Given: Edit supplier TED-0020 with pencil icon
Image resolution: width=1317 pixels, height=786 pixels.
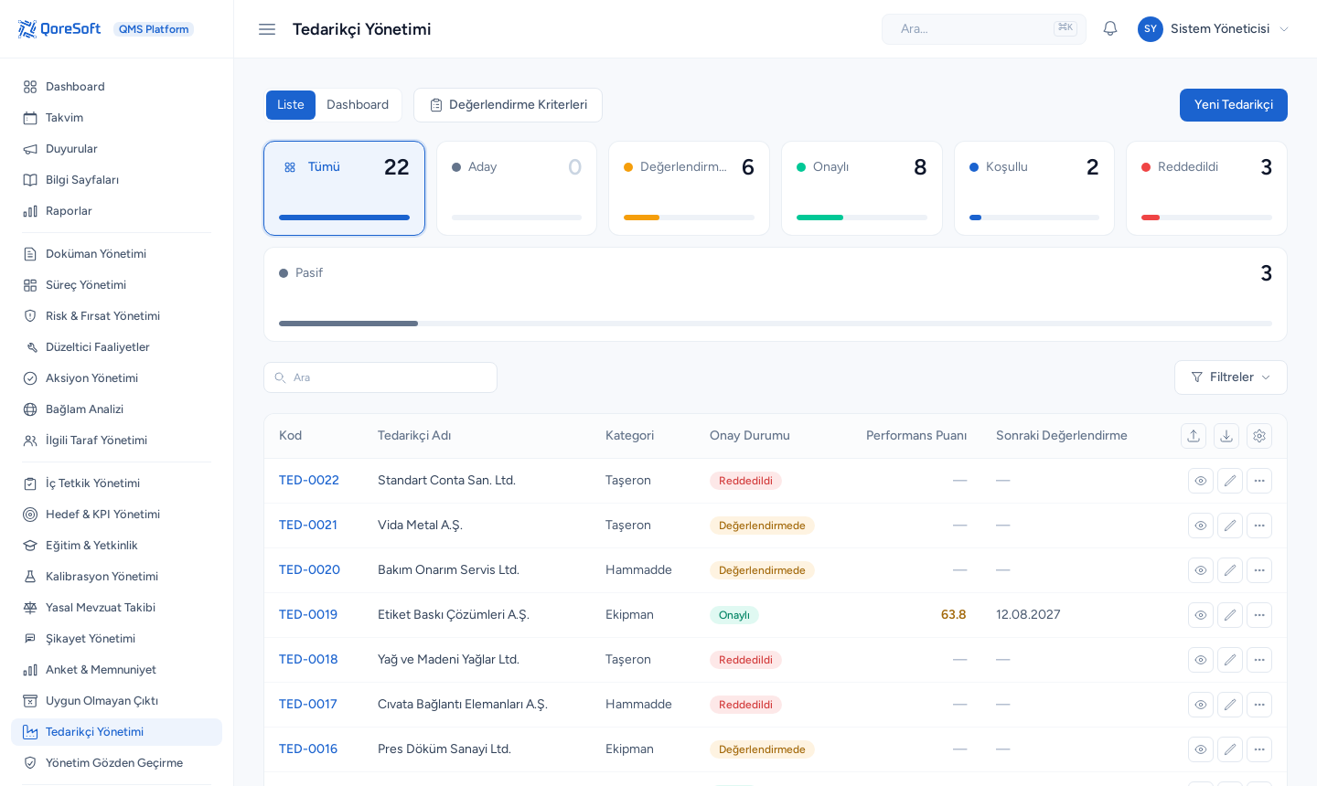Looking at the screenshot, I should tap(1230, 570).
